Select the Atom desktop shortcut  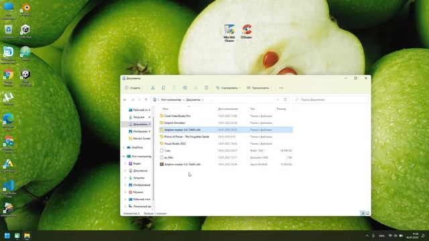click(25, 54)
